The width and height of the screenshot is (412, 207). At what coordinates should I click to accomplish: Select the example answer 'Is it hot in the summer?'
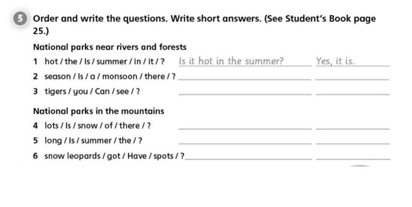[231, 61]
